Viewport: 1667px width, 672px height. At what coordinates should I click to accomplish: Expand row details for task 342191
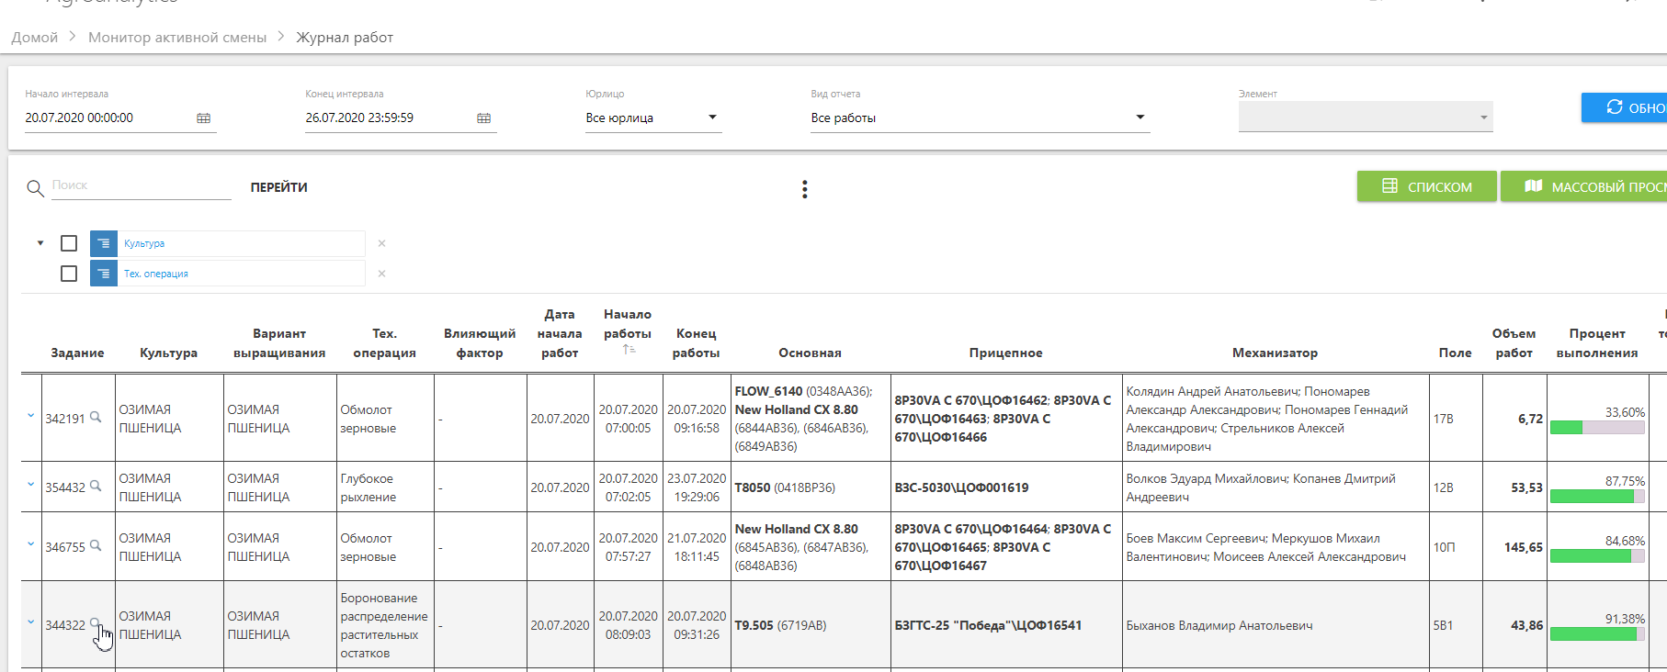[x=30, y=416]
